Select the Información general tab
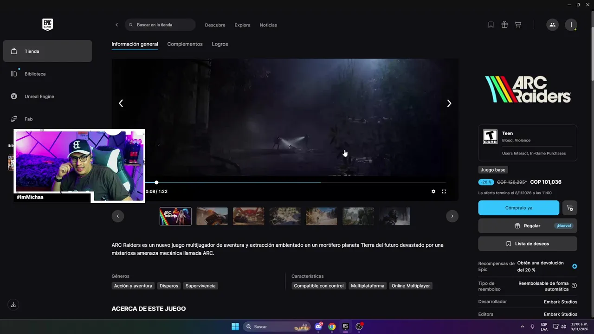Screen dimensions: 594x334 135,44
